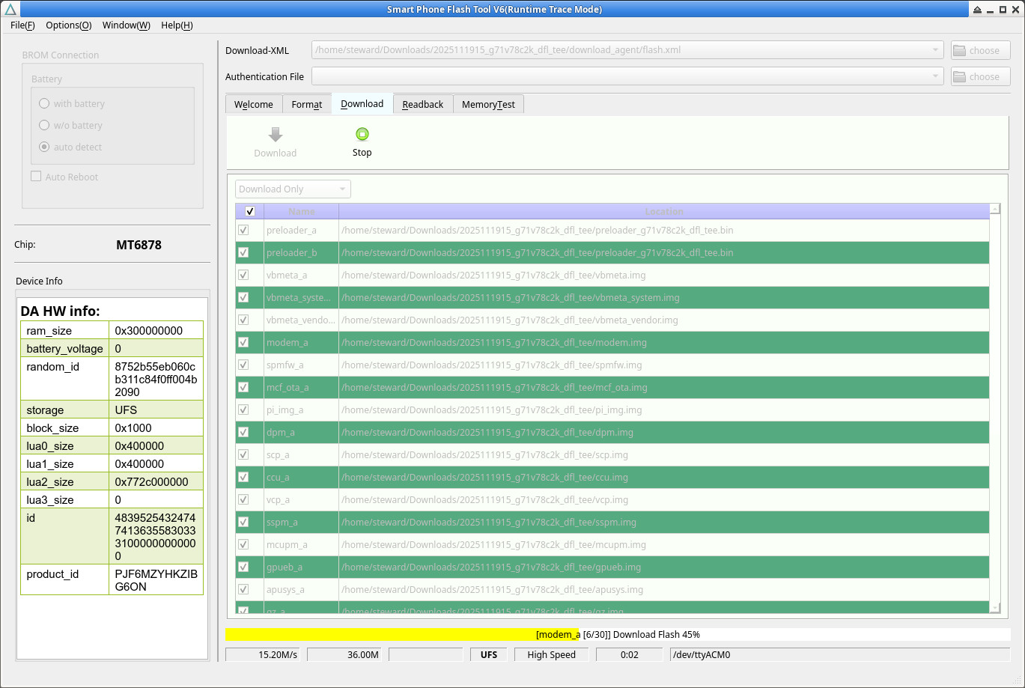Click the folder icon beside Download-XML choose
Viewport: 1025px width, 688px height.
click(960, 51)
